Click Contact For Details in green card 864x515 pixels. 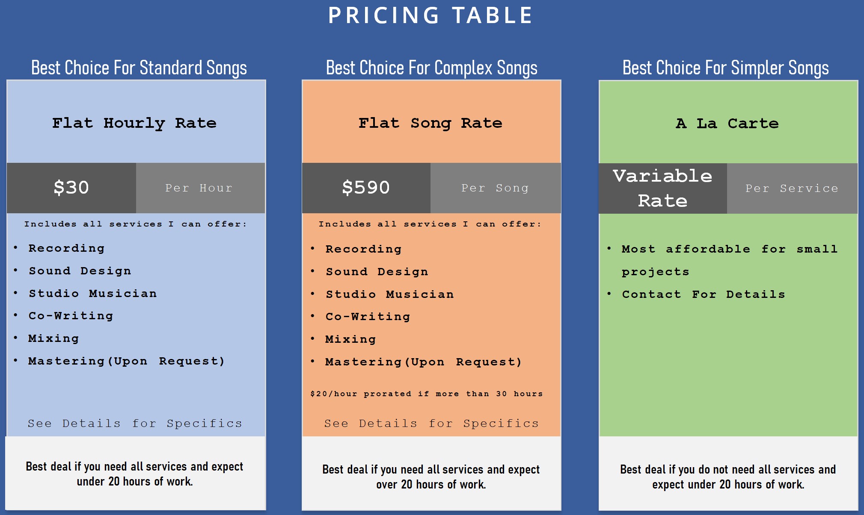pyautogui.click(x=704, y=294)
